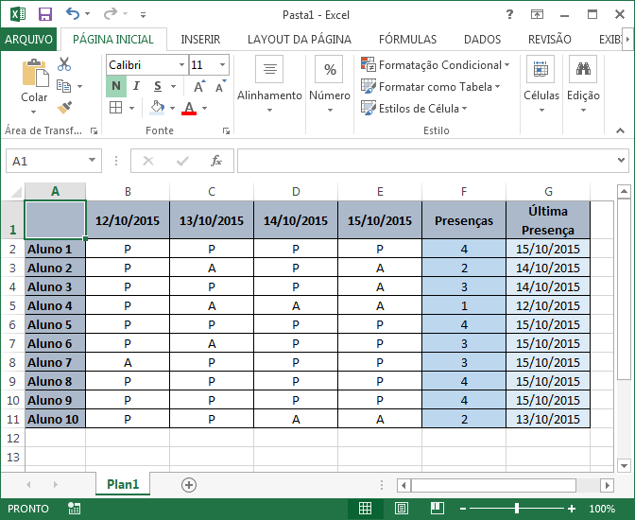Select column F header
The image size is (635, 520).
tap(464, 191)
